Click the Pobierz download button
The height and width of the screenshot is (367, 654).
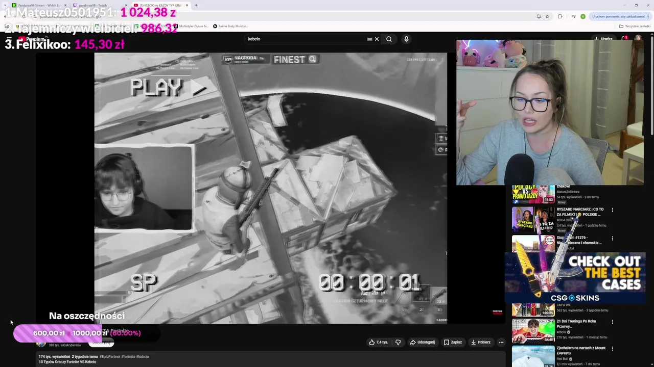coord(481,342)
